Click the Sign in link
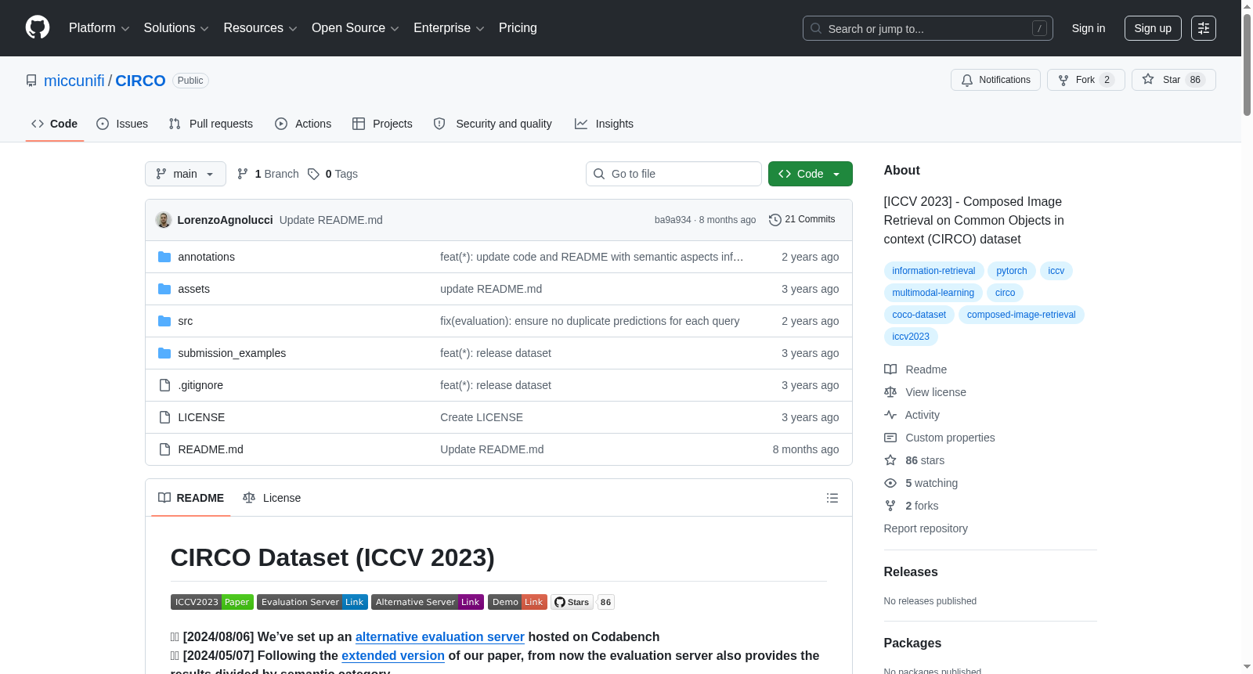The image size is (1253, 674). (x=1089, y=28)
